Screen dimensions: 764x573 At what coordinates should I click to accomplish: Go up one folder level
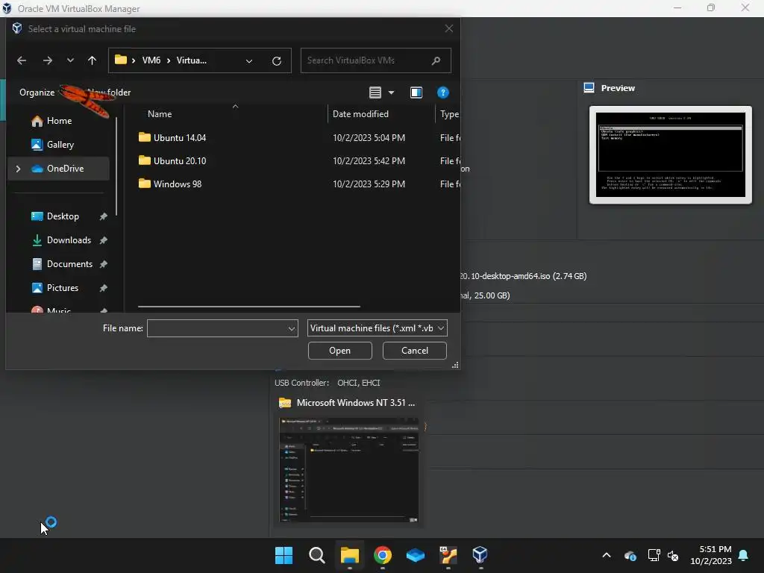coord(92,60)
